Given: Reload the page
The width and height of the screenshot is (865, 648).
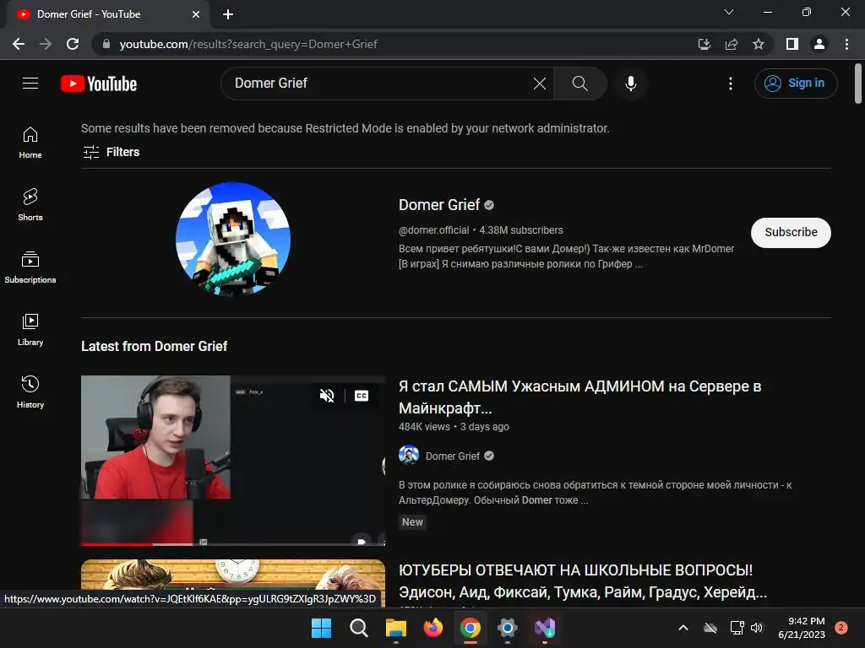Looking at the screenshot, I should (x=73, y=44).
